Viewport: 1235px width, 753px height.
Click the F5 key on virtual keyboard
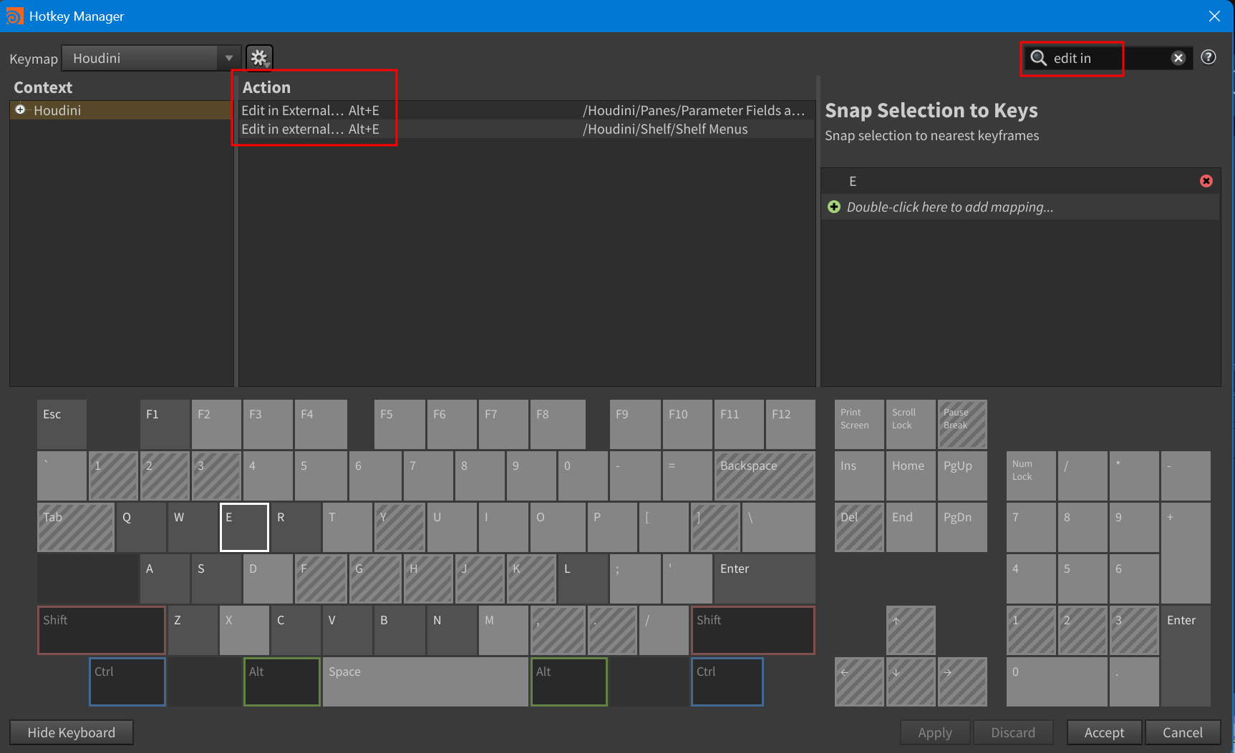tap(399, 424)
